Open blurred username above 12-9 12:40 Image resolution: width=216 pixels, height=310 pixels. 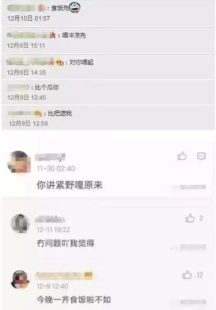pyautogui.click(x=63, y=275)
